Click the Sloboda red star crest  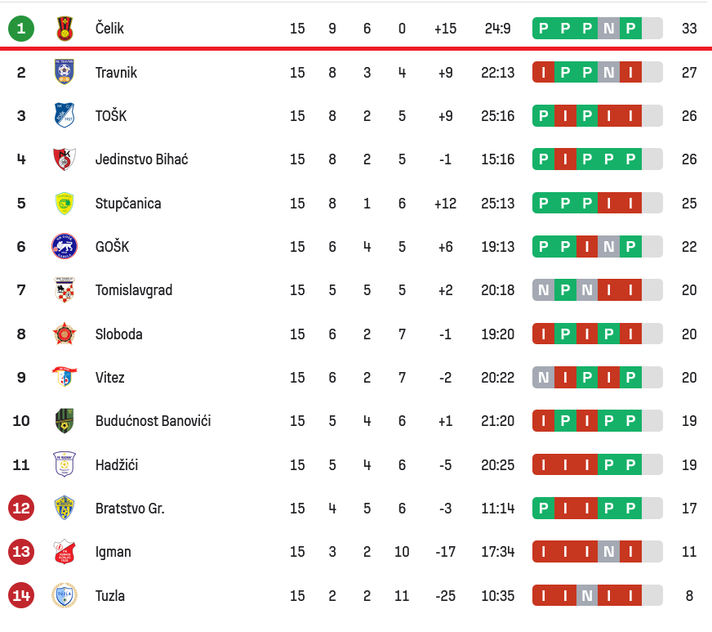[x=65, y=334]
